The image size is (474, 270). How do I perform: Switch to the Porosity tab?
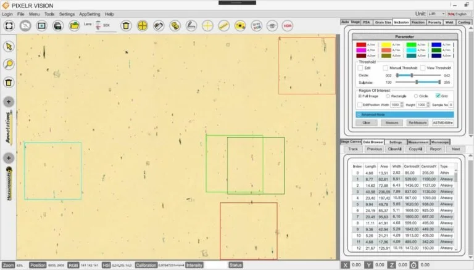point(434,22)
